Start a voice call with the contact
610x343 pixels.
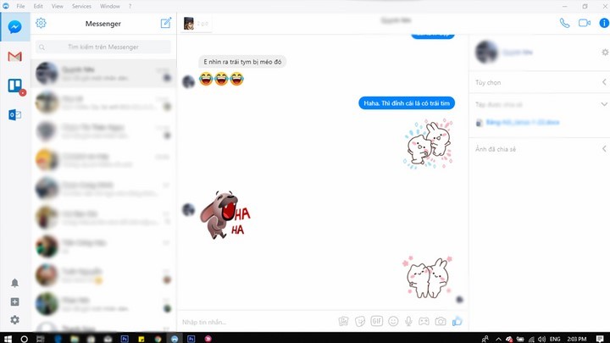click(x=565, y=23)
